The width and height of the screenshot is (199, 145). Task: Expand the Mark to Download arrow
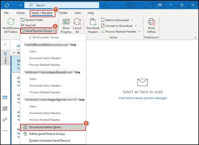click(x=132, y=20)
